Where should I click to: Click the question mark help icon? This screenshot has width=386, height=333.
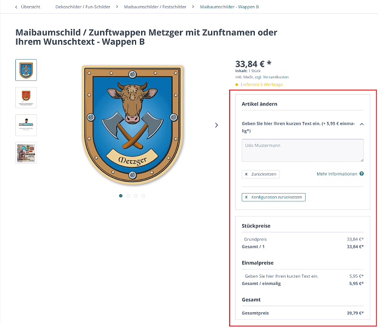pos(361,174)
